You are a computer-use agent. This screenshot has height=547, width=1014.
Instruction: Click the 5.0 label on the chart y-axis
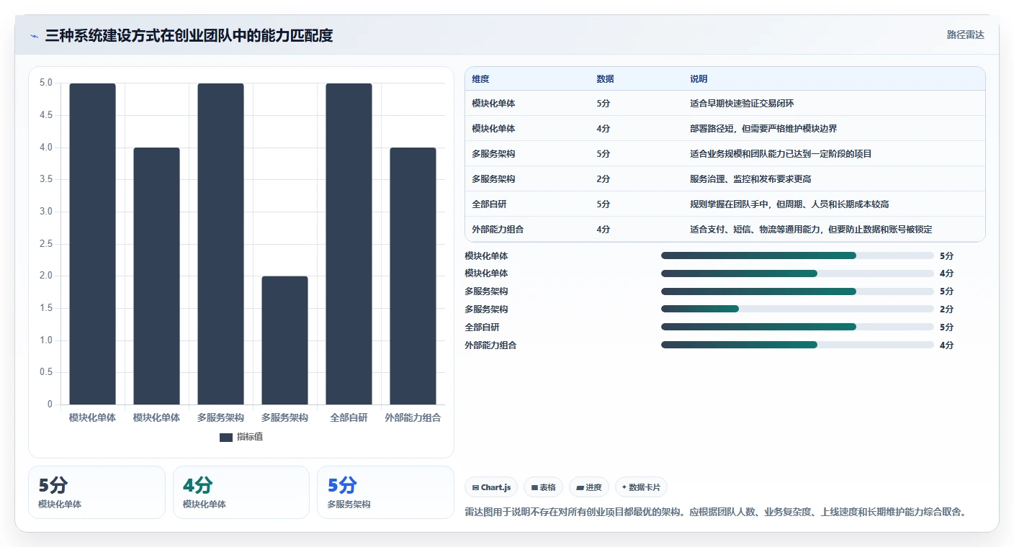[45, 83]
